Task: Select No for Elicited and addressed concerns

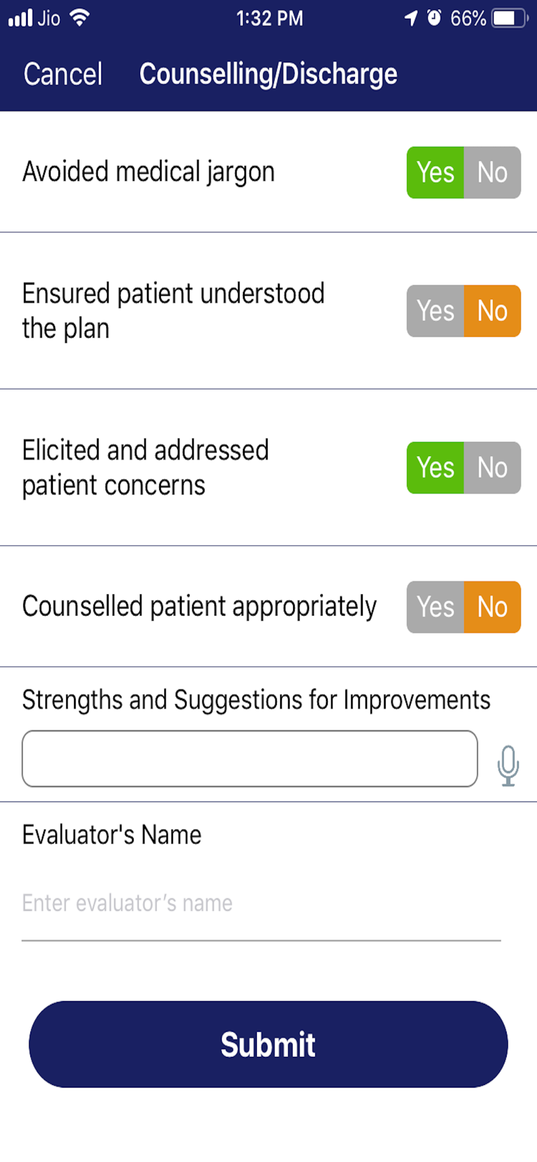Action: [492, 468]
